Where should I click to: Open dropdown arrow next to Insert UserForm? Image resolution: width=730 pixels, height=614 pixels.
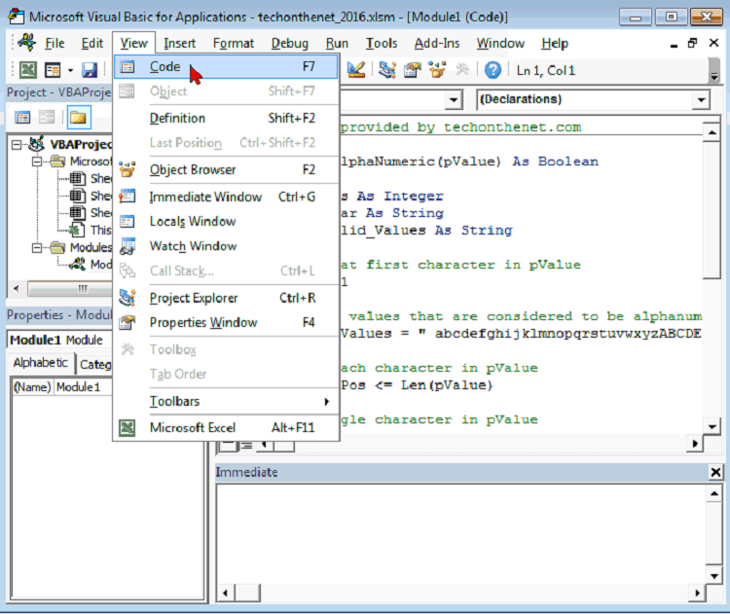[x=70, y=71]
